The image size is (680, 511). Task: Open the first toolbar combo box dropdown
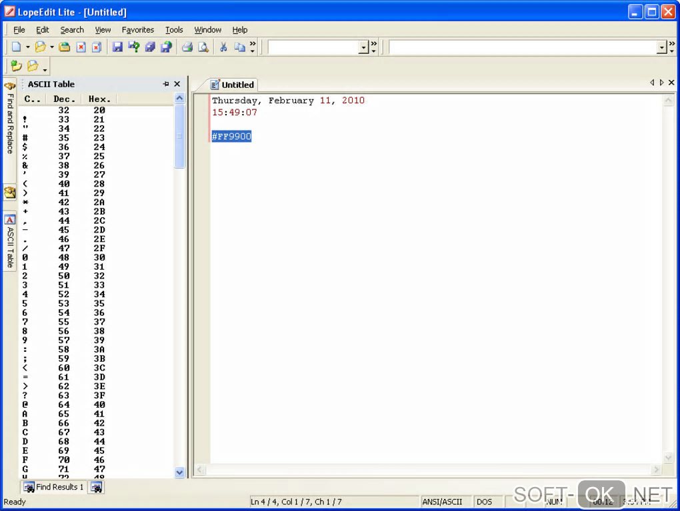[364, 47]
